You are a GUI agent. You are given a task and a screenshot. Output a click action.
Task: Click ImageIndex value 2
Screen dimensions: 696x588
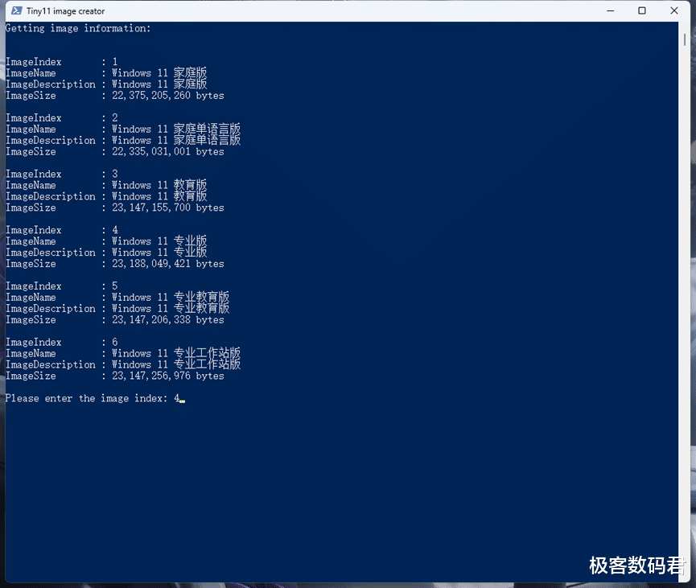click(x=115, y=117)
